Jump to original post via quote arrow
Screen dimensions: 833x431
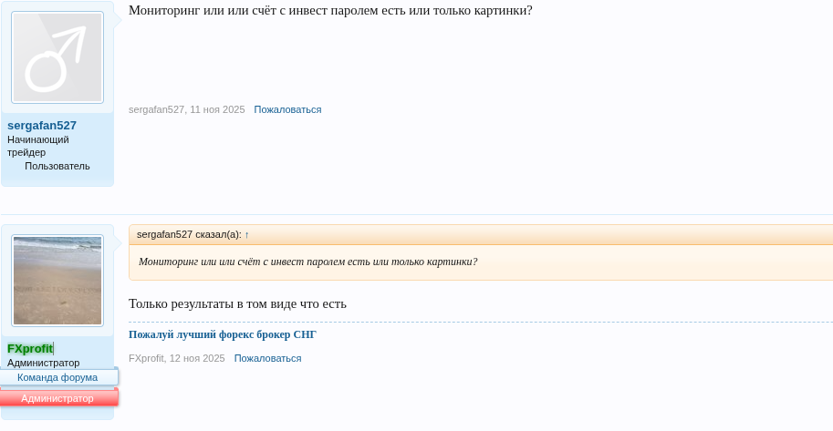coord(246,234)
